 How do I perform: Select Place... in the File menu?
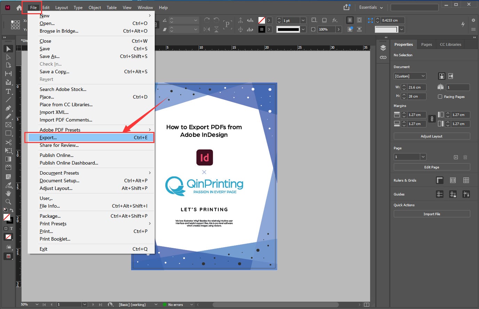click(x=91, y=97)
